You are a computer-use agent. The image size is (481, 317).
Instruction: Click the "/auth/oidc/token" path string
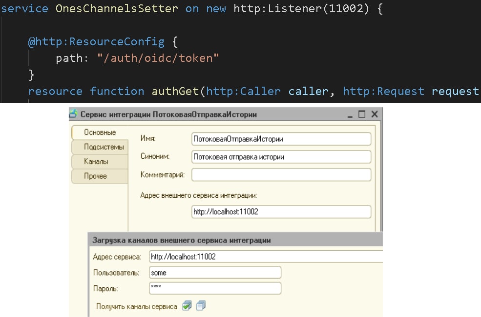click(158, 58)
